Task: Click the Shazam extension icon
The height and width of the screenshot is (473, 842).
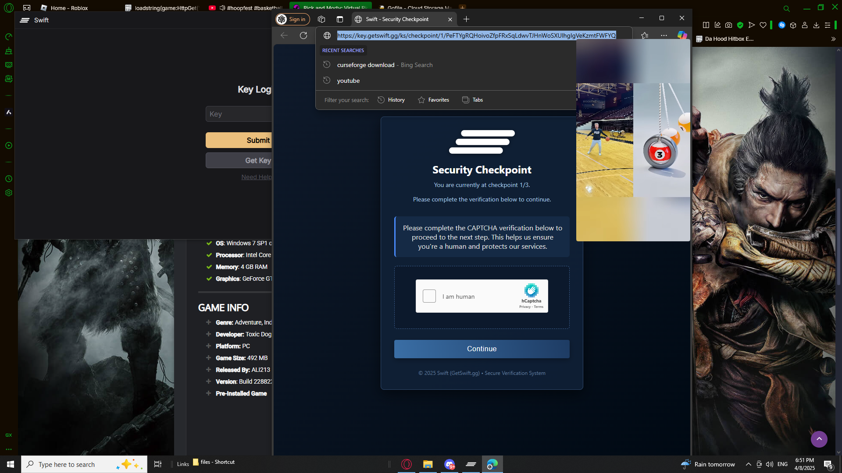Action: point(781,25)
